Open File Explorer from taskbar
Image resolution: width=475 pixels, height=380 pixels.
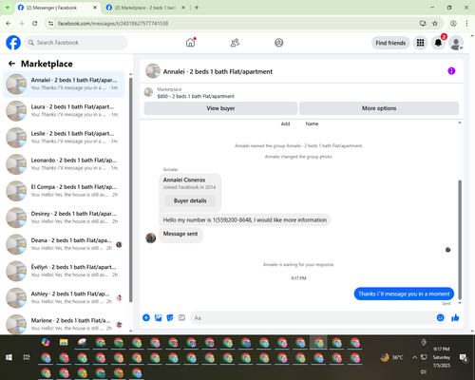[x=64, y=342]
